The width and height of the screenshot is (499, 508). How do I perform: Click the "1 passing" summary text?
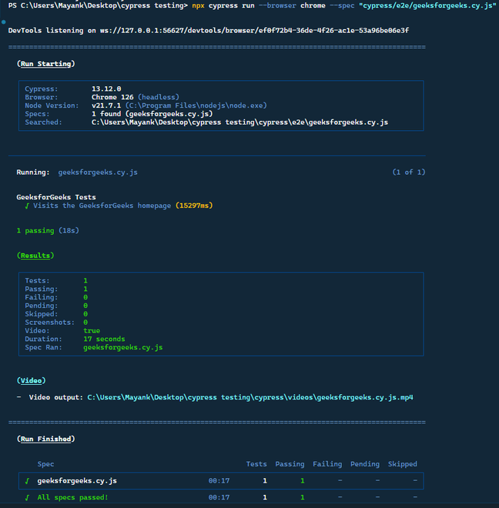35,231
